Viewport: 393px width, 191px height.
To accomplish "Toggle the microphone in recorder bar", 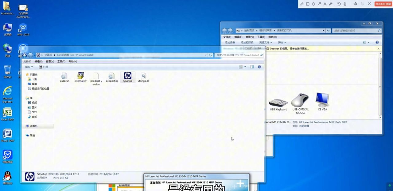I will tap(362, 4).
